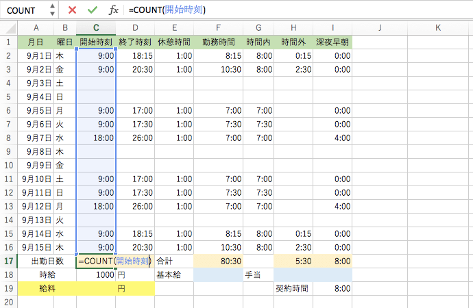Click the 10:30 work hours in row 3
Screen dimensions: 473x308
(219, 70)
